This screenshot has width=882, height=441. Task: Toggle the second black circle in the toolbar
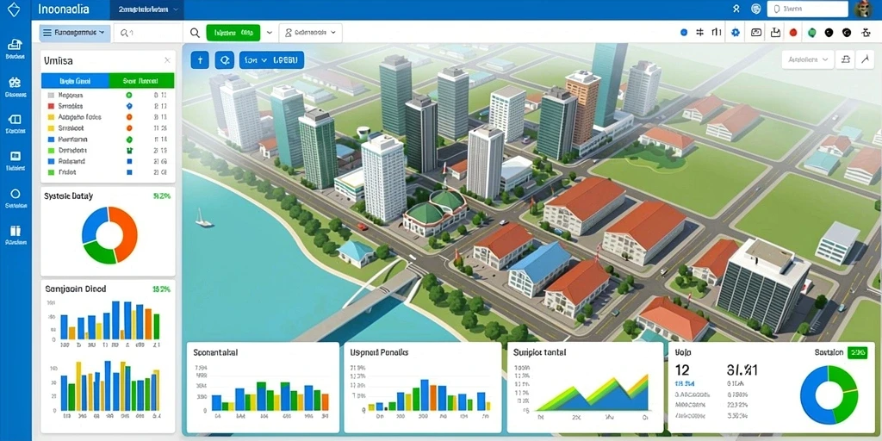pyautogui.click(x=847, y=33)
